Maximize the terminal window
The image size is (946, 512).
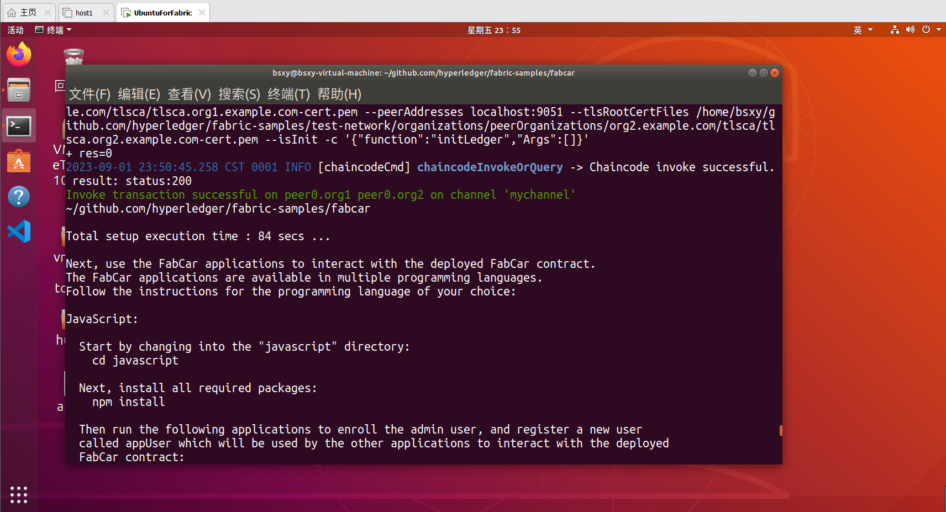763,73
